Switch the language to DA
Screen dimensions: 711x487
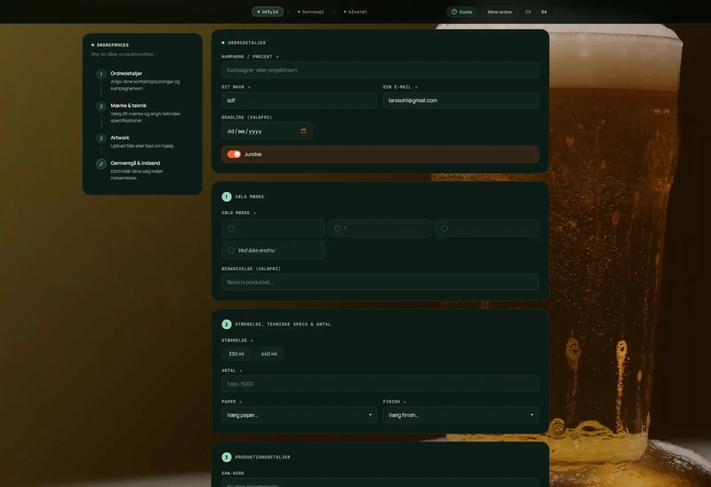[544, 12]
